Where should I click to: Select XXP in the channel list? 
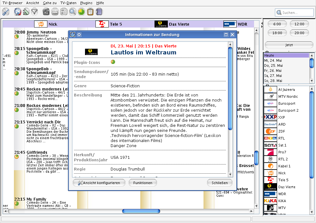point(286,117)
